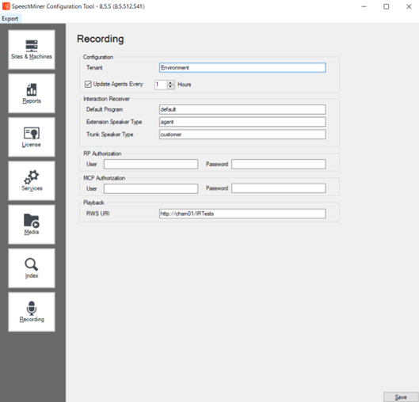Select the Recording microphone icon
The width and height of the screenshot is (419, 402).
[32, 308]
